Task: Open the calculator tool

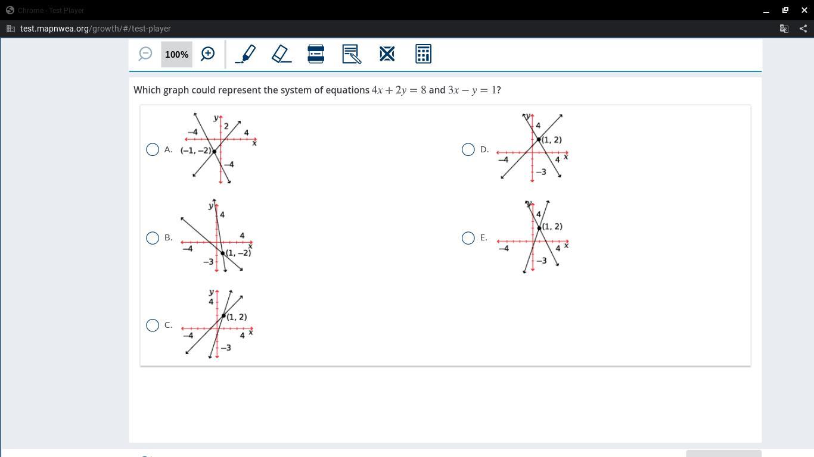Action: (x=423, y=54)
